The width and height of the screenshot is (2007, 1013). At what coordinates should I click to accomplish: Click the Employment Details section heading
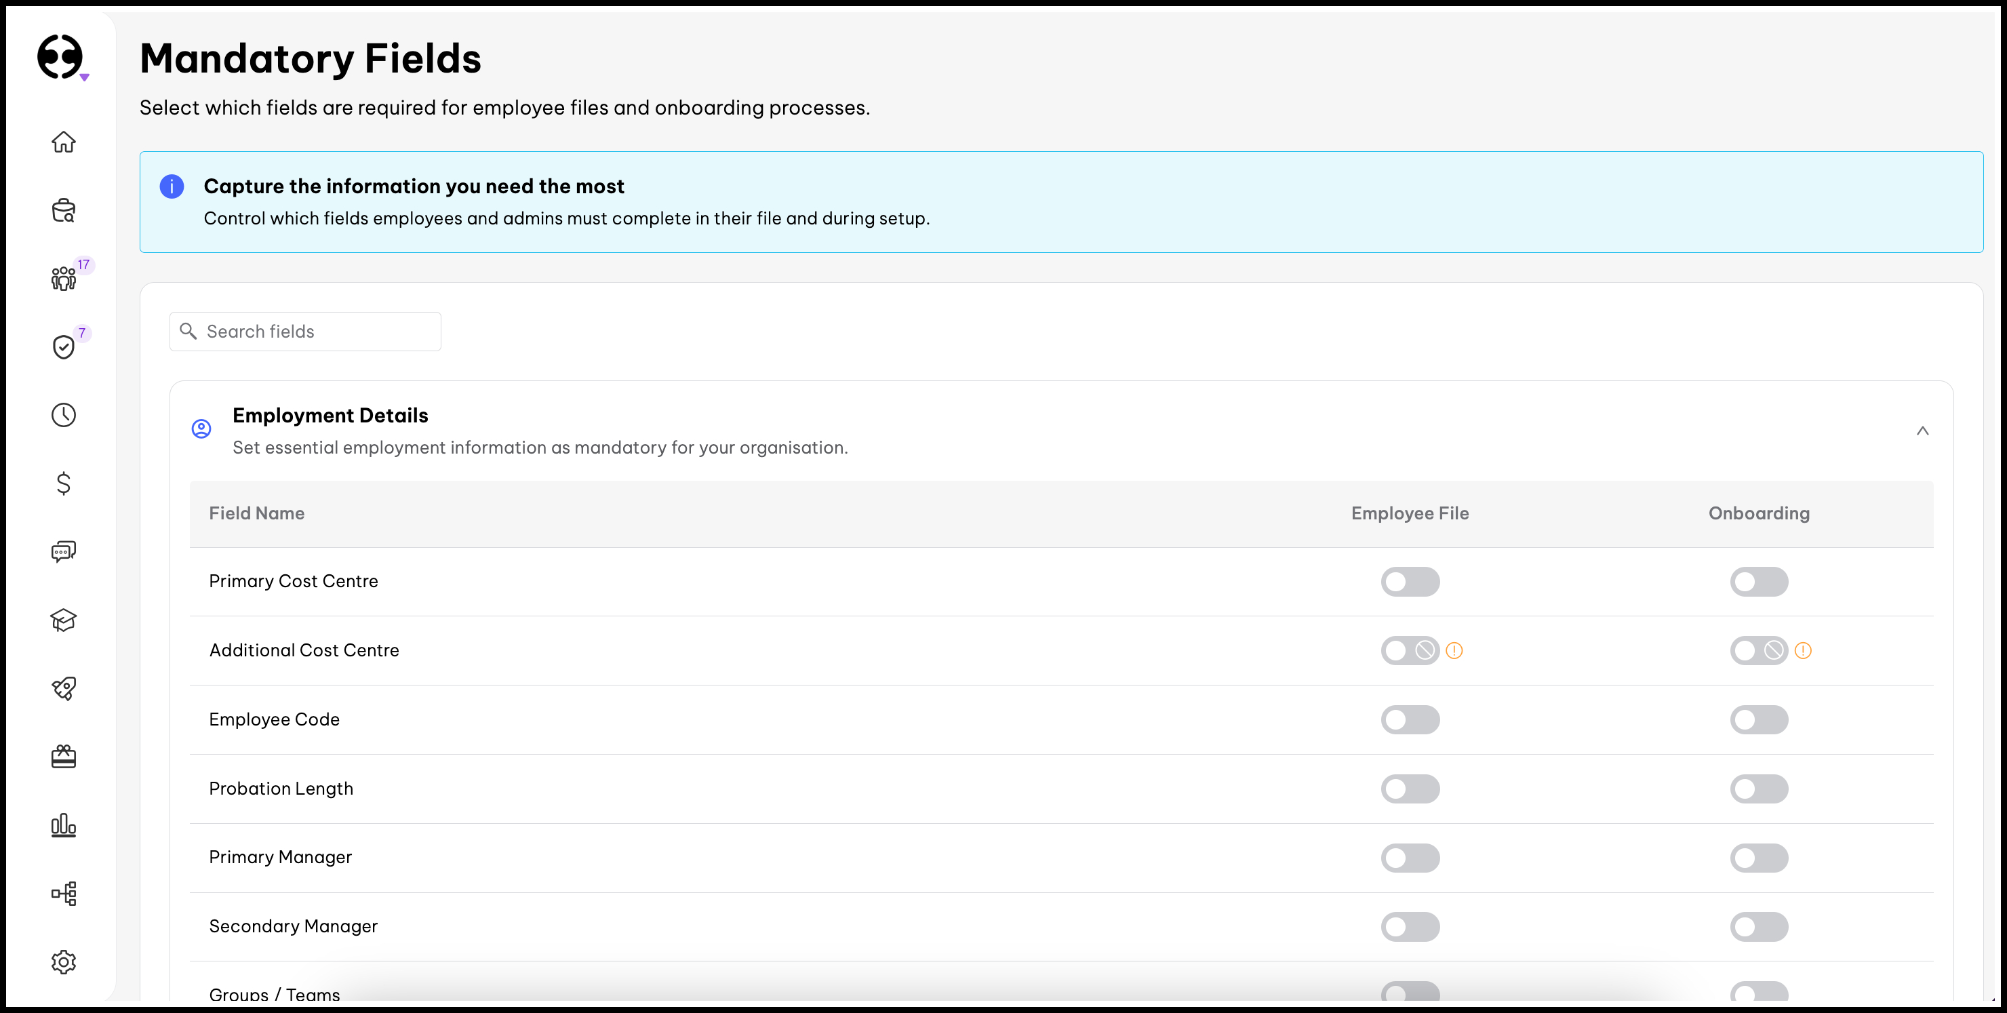(330, 416)
